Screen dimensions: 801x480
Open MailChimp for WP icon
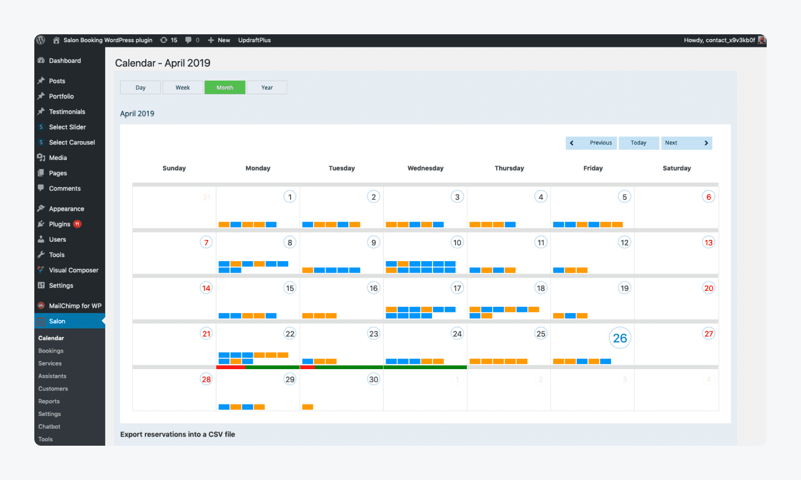pos(41,306)
